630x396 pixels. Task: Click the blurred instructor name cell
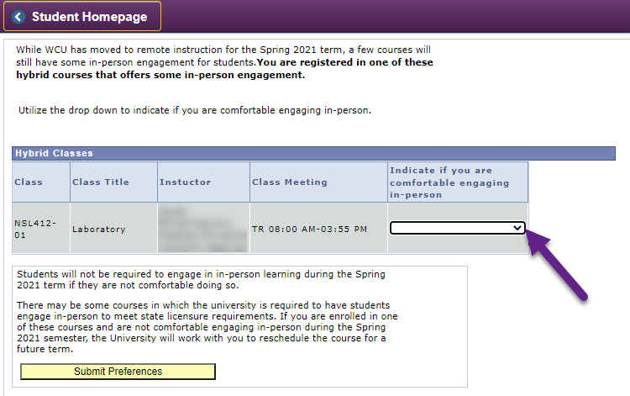[202, 228]
